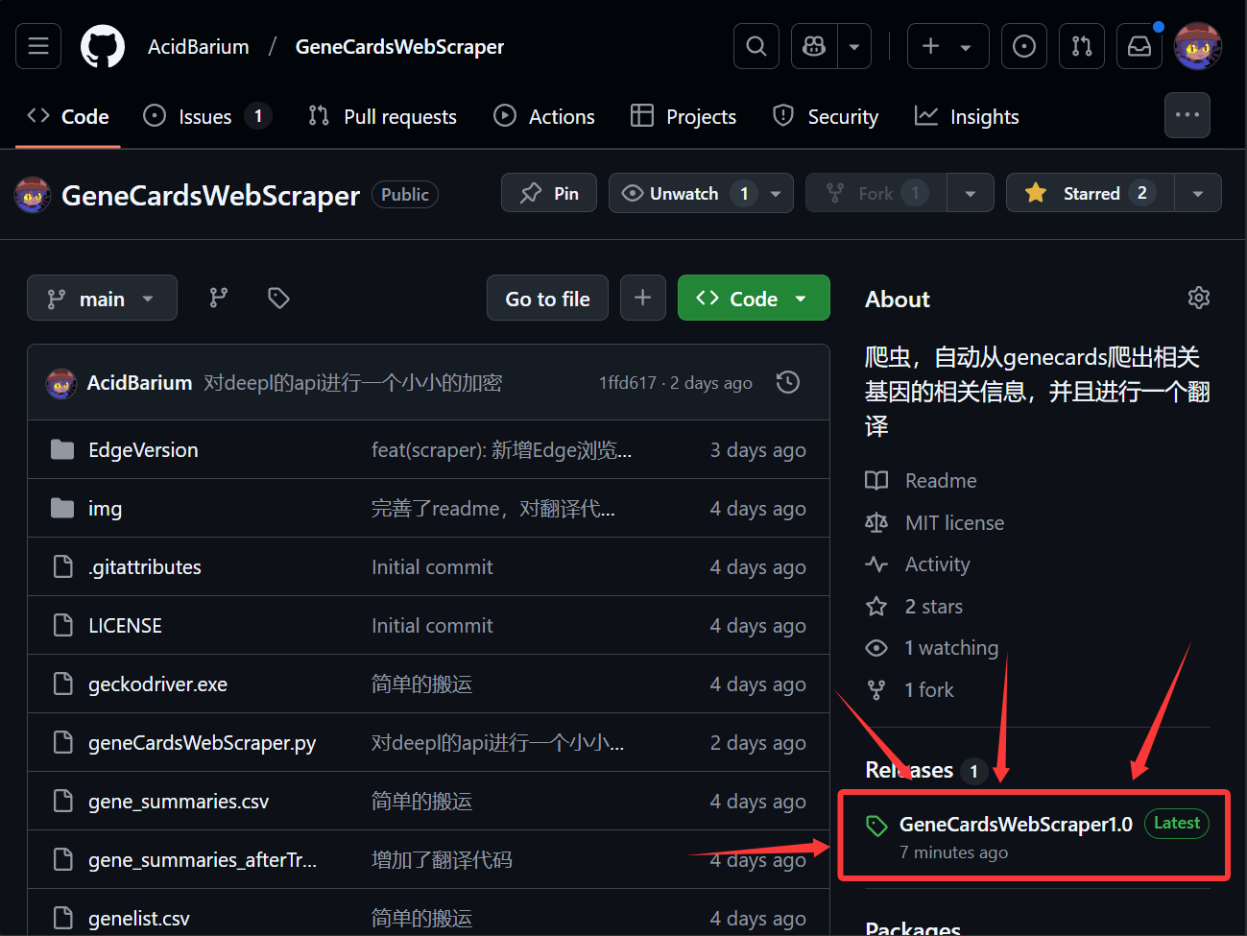
Task: Open the latest commit message link
Action: [x=353, y=382]
